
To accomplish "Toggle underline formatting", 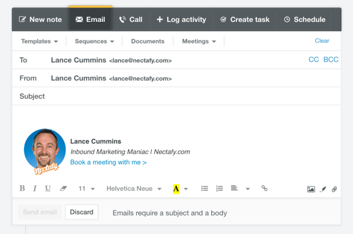I will pyautogui.click(x=48, y=188).
